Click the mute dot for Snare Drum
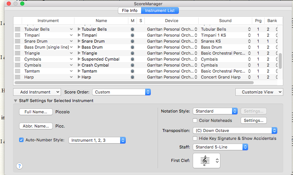Image resolution: width=293 pixels, height=175 pixels. click(x=132, y=41)
